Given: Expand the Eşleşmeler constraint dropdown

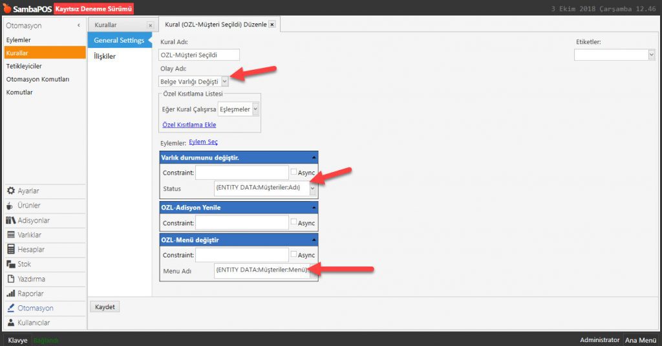Looking at the screenshot, I should pos(255,109).
